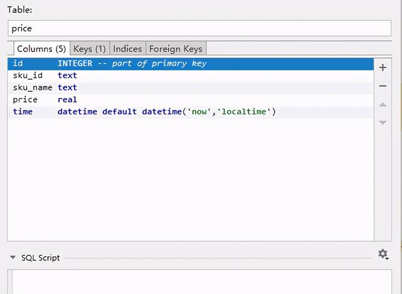The height and width of the screenshot is (294, 402).
Task: Click the datetime default definition of time
Action: pos(166,112)
